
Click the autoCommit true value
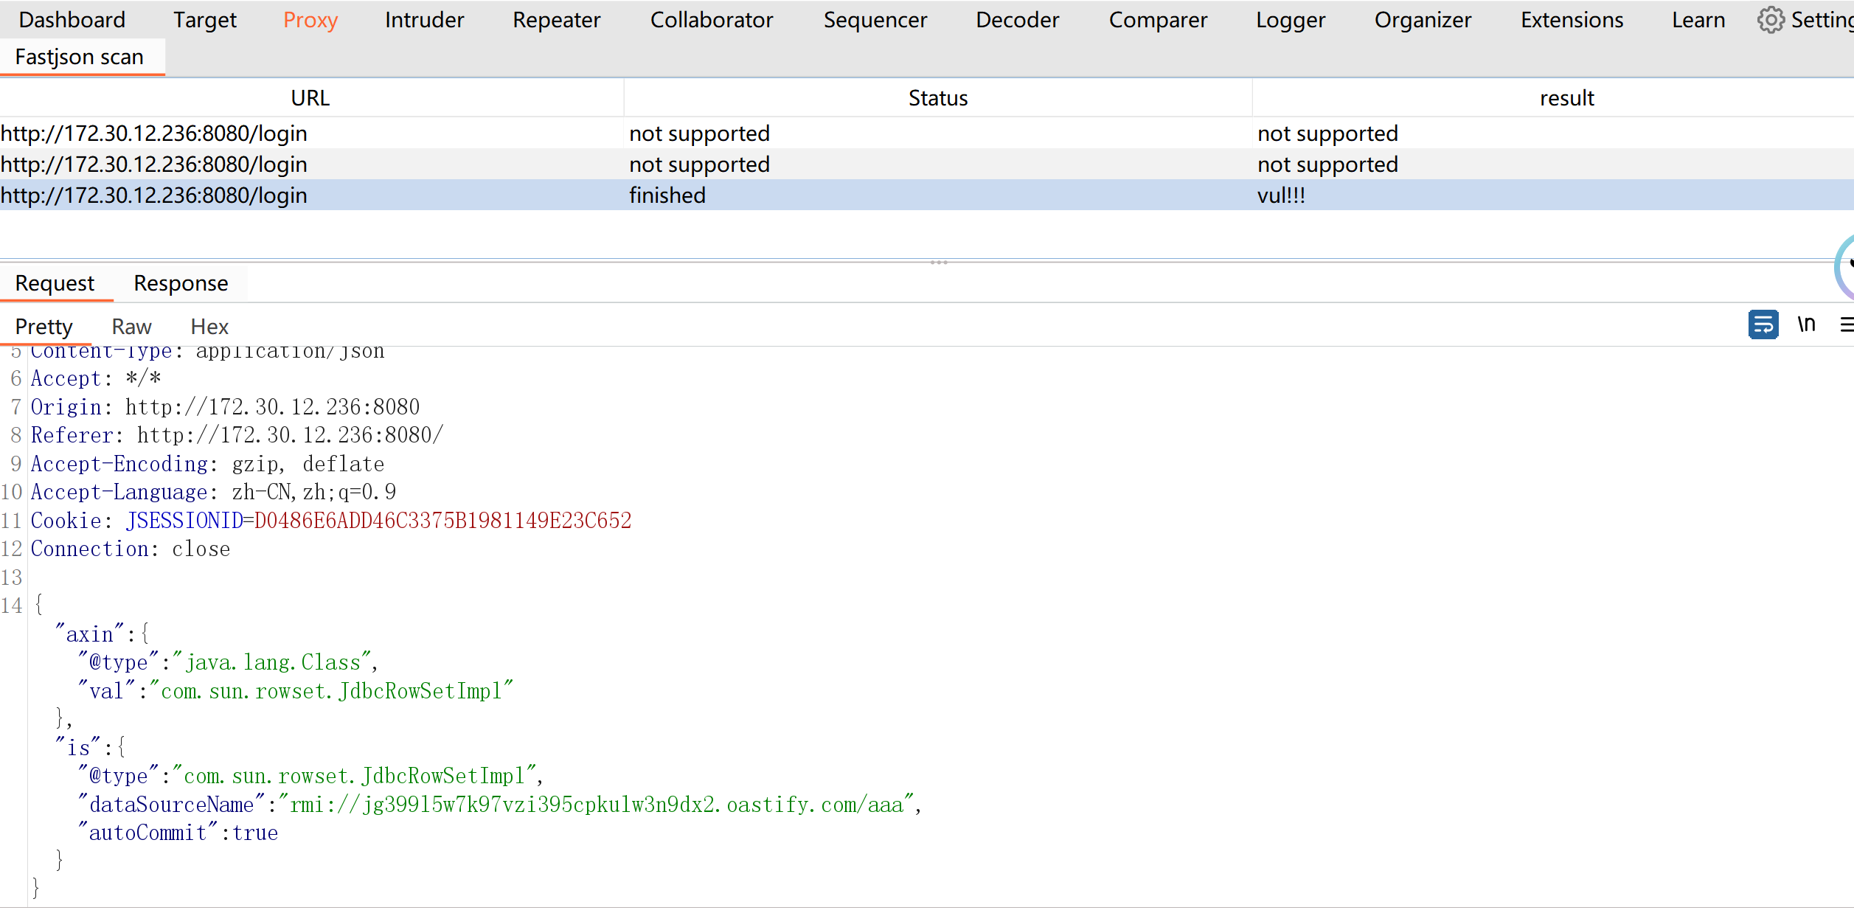pos(255,833)
